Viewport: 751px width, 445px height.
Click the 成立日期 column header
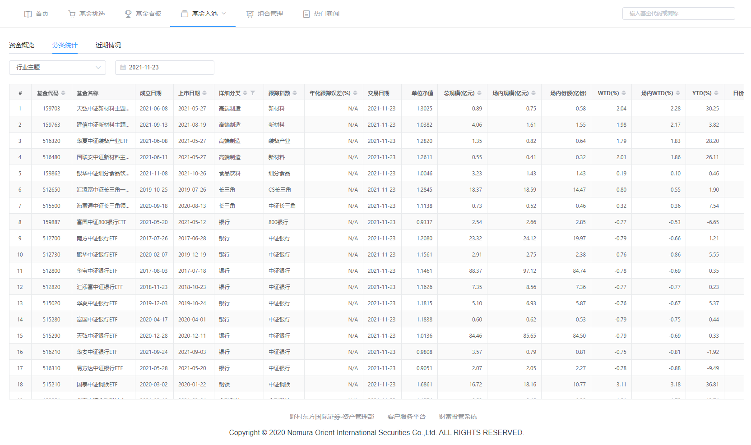click(151, 93)
